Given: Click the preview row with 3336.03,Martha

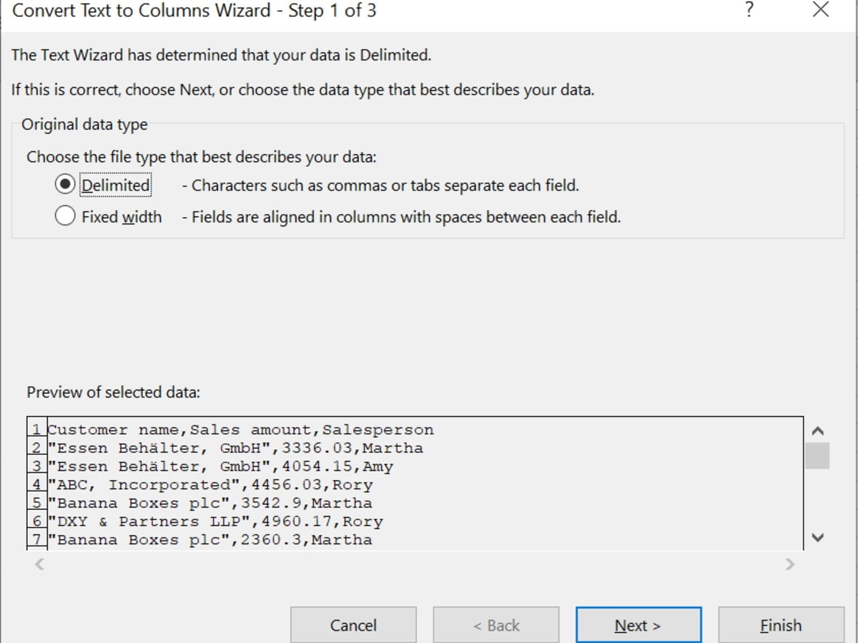Looking at the screenshot, I should click(x=235, y=448).
